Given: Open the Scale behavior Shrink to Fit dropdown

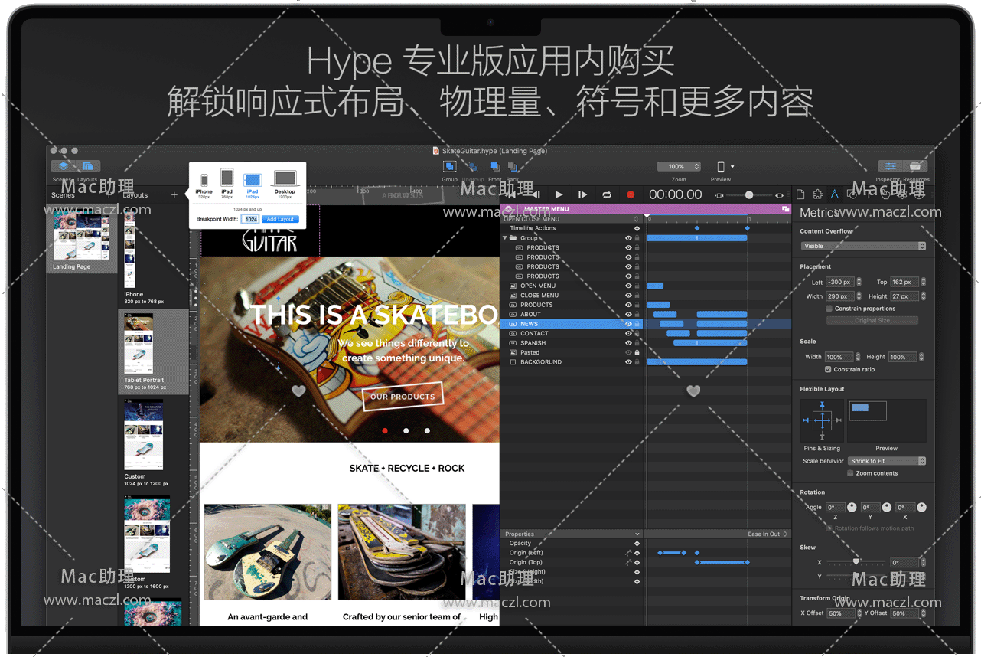Looking at the screenshot, I should pos(886,461).
